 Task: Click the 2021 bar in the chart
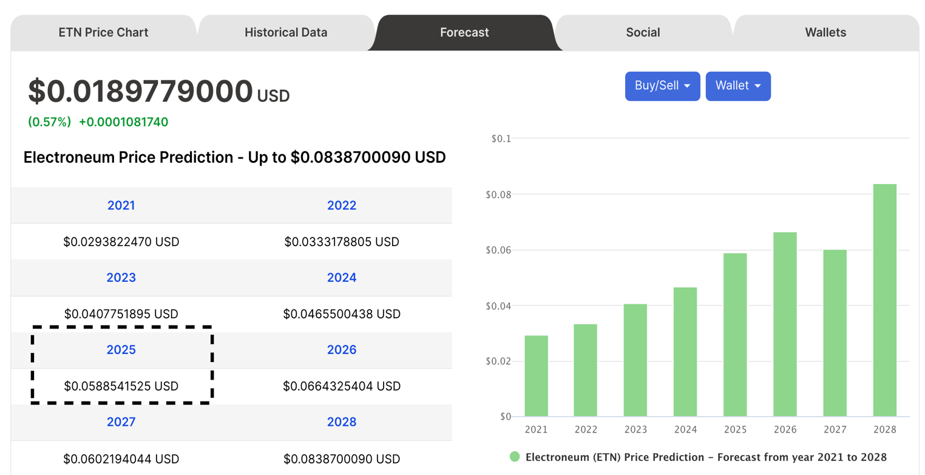click(537, 376)
